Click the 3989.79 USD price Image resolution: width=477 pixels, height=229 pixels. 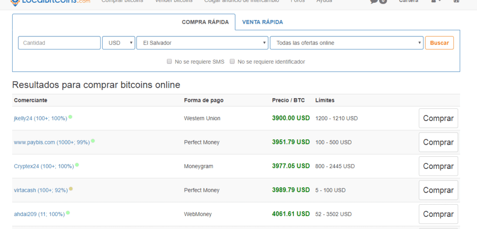tap(291, 190)
